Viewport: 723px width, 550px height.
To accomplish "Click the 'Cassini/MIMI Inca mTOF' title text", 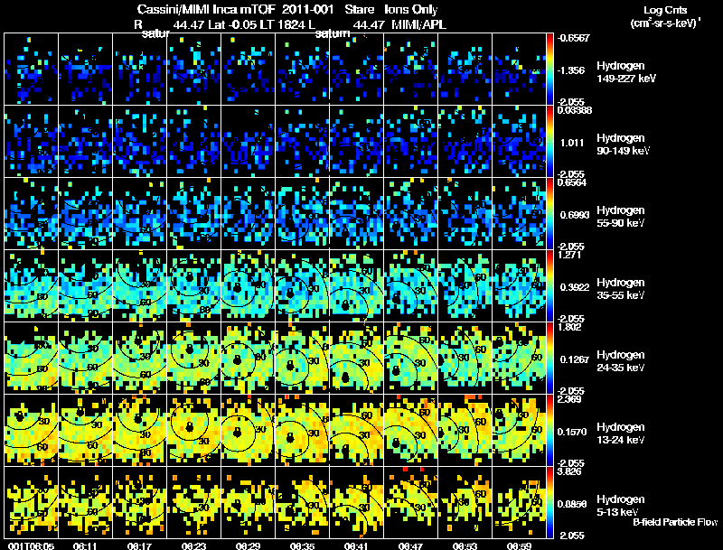I will [x=206, y=9].
